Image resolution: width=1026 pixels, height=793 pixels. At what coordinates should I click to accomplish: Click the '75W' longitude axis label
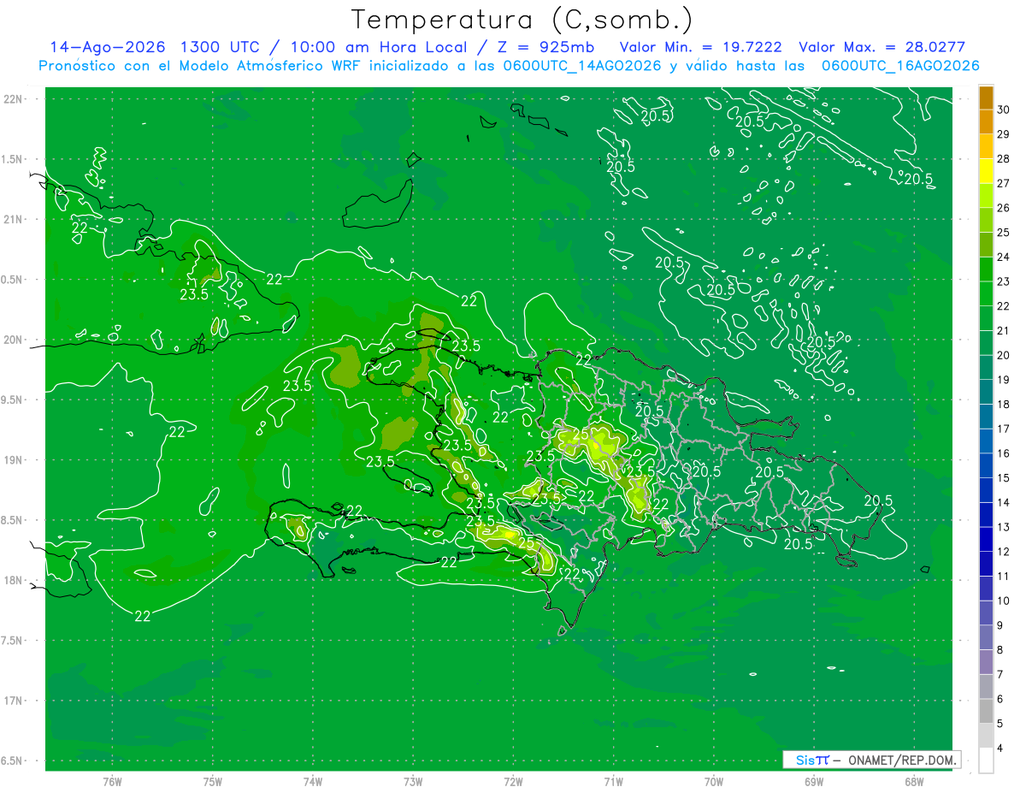coord(213,782)
